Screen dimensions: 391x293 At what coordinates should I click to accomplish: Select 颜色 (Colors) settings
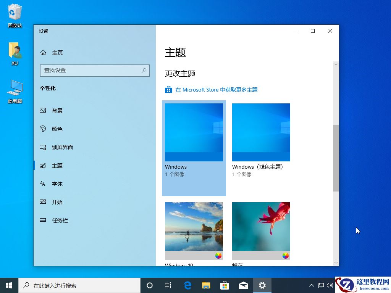click(x=57, y=129)
